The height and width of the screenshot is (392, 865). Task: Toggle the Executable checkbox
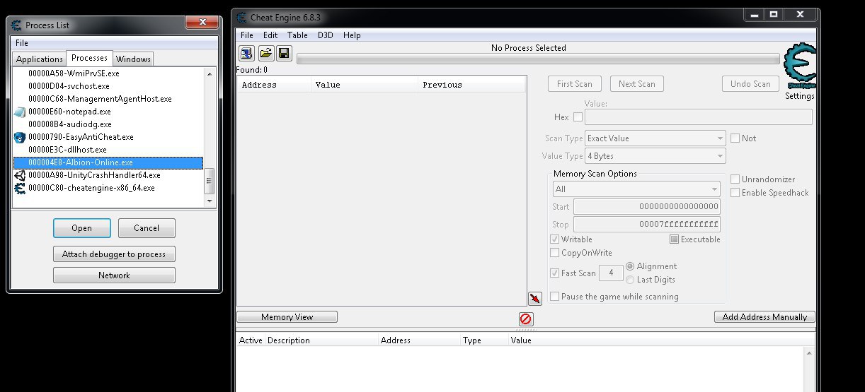674,239
